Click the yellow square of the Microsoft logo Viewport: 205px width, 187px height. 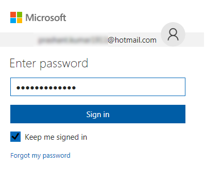point(20,21)
